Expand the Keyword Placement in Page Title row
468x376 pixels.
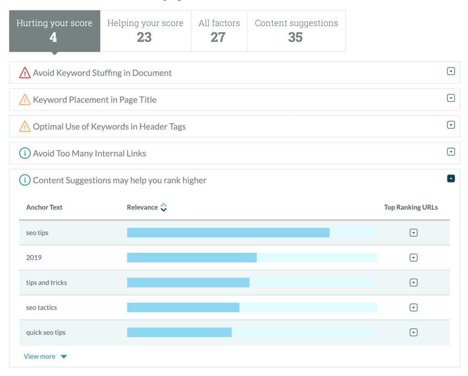[451, 98]
